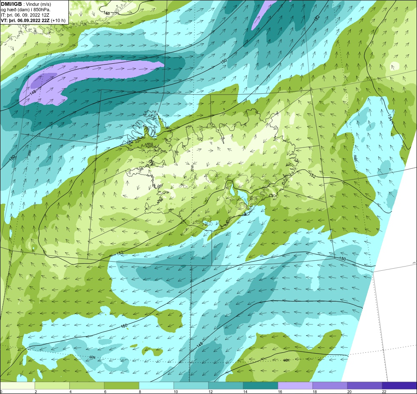Click the legend tick label '12'
The width and height of the screenshot is (417, 394).
211,392
